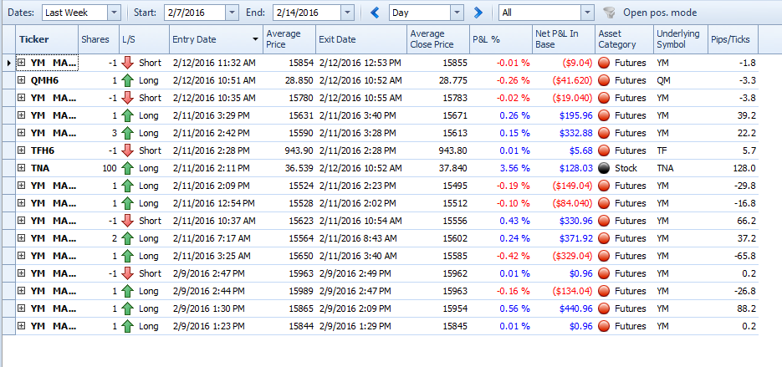Expand the QMH6 trade row
Screen dimensions: 782x367
click(22, 80)
